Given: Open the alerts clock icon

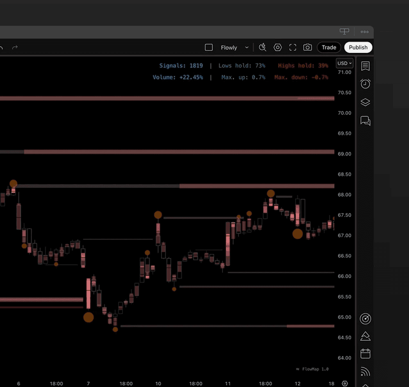Looking at the screenshot, I should pyautogui.click(x=365, y=84).
